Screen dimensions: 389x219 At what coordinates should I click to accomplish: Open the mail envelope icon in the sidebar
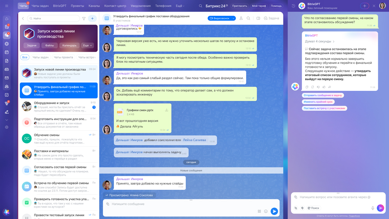7,78
